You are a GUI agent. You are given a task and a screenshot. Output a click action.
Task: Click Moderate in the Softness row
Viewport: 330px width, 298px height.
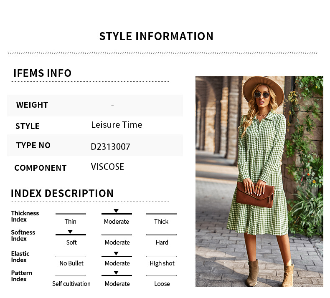pos(117,242)
